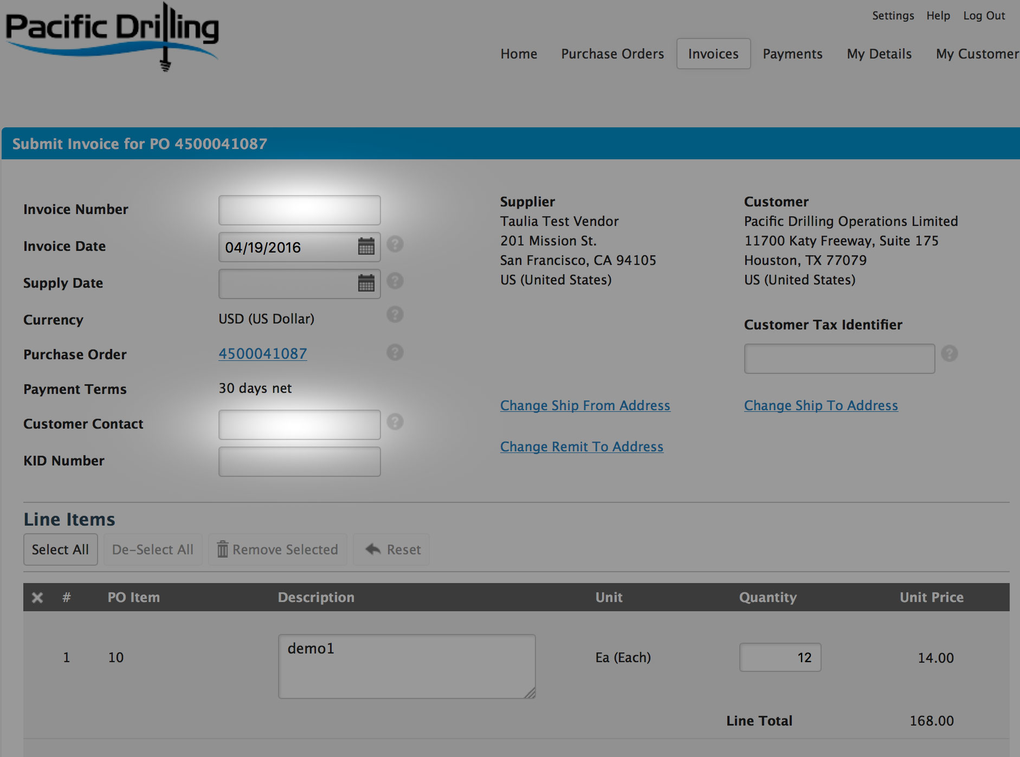Open the Invoice Date calendar picker
Viewport: 1020px width, 757px height.
pos(366,247)
